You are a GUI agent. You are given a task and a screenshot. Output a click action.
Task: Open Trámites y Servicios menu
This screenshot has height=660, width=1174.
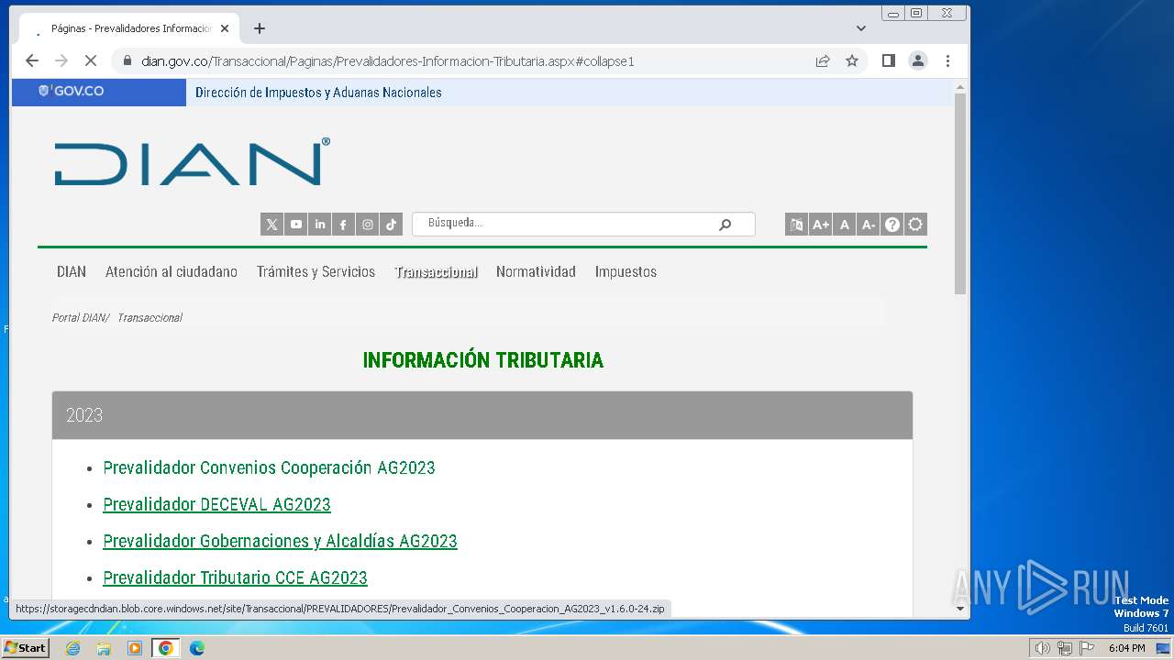316,271
